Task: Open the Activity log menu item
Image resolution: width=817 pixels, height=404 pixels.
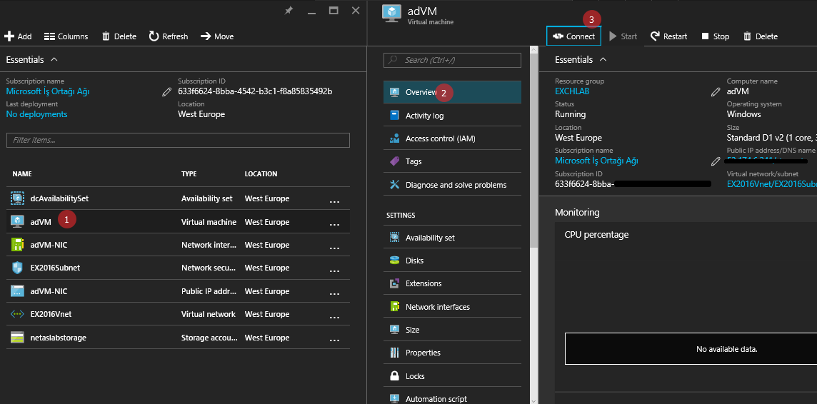Action: 452,116
